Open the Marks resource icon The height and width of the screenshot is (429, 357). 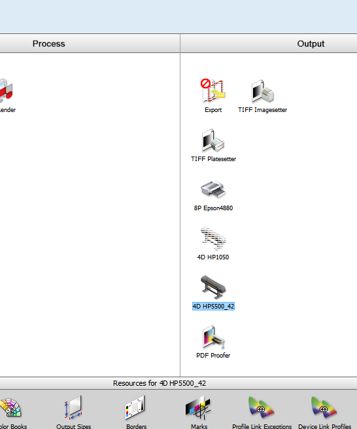pyautogui.click(x=199, y=407)
